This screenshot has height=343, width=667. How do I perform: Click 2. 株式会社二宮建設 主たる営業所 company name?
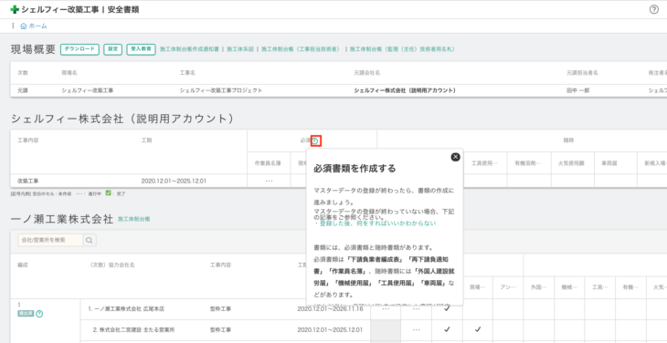[x=134, y=329]
